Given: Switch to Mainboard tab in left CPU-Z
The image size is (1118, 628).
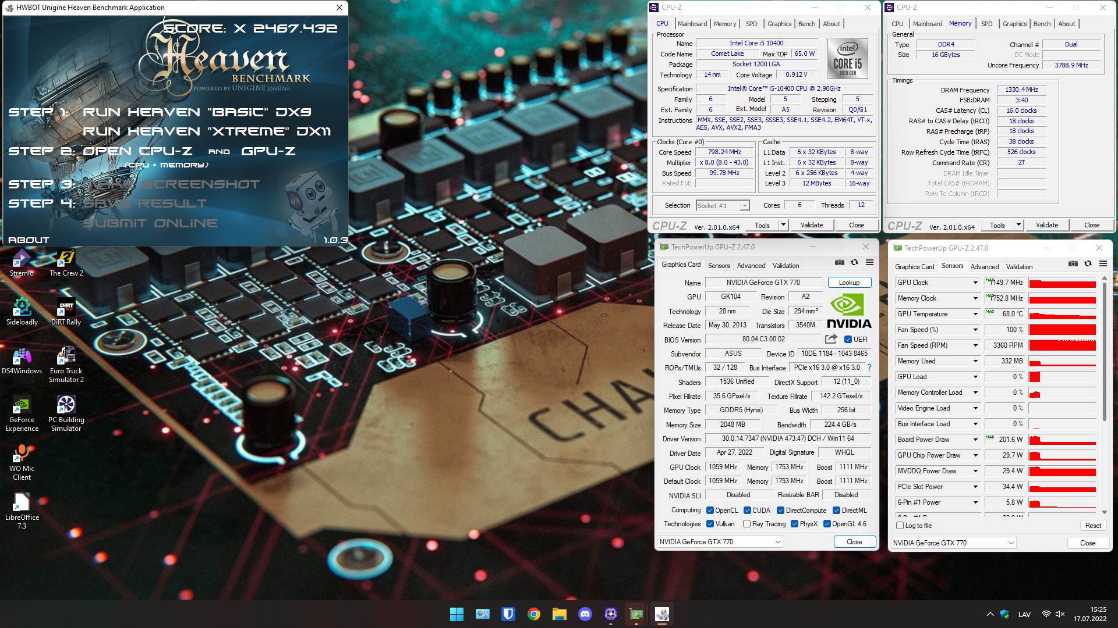Looking at the screenshot, I should click(692, 24).
